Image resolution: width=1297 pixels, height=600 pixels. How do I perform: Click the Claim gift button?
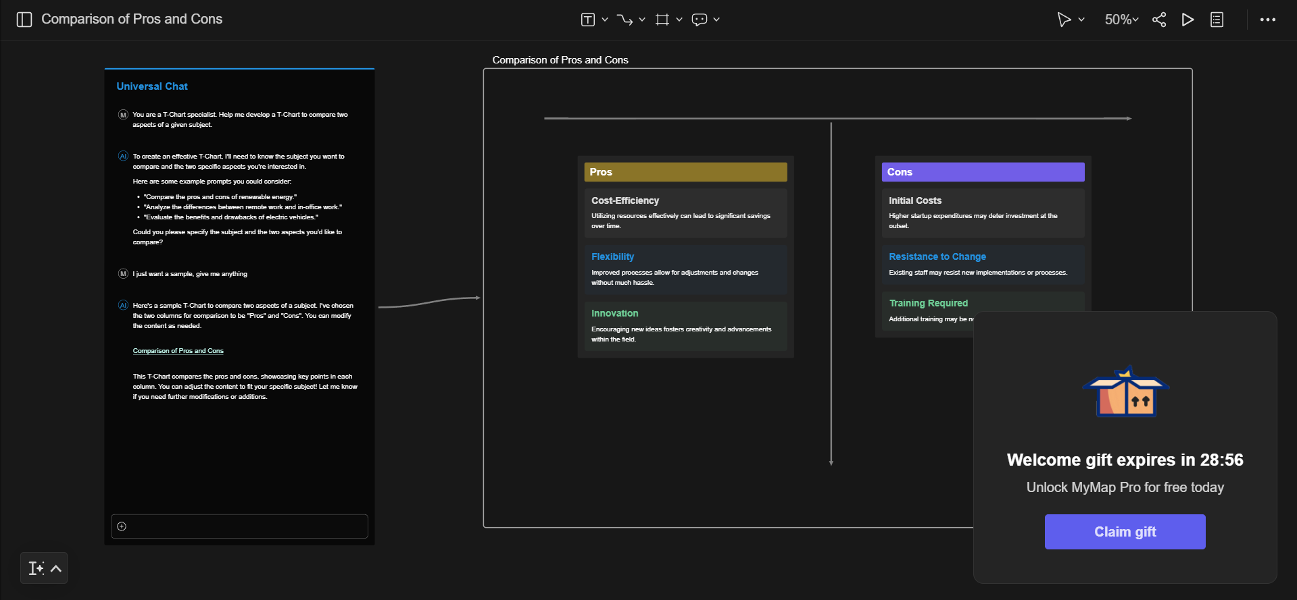click(x=1125, y=532)
